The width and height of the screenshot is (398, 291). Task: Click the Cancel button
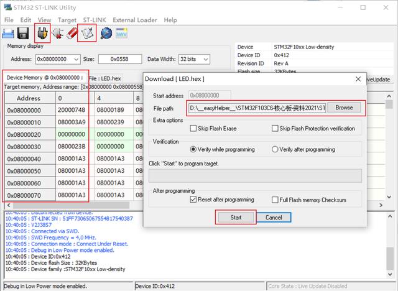274,218
